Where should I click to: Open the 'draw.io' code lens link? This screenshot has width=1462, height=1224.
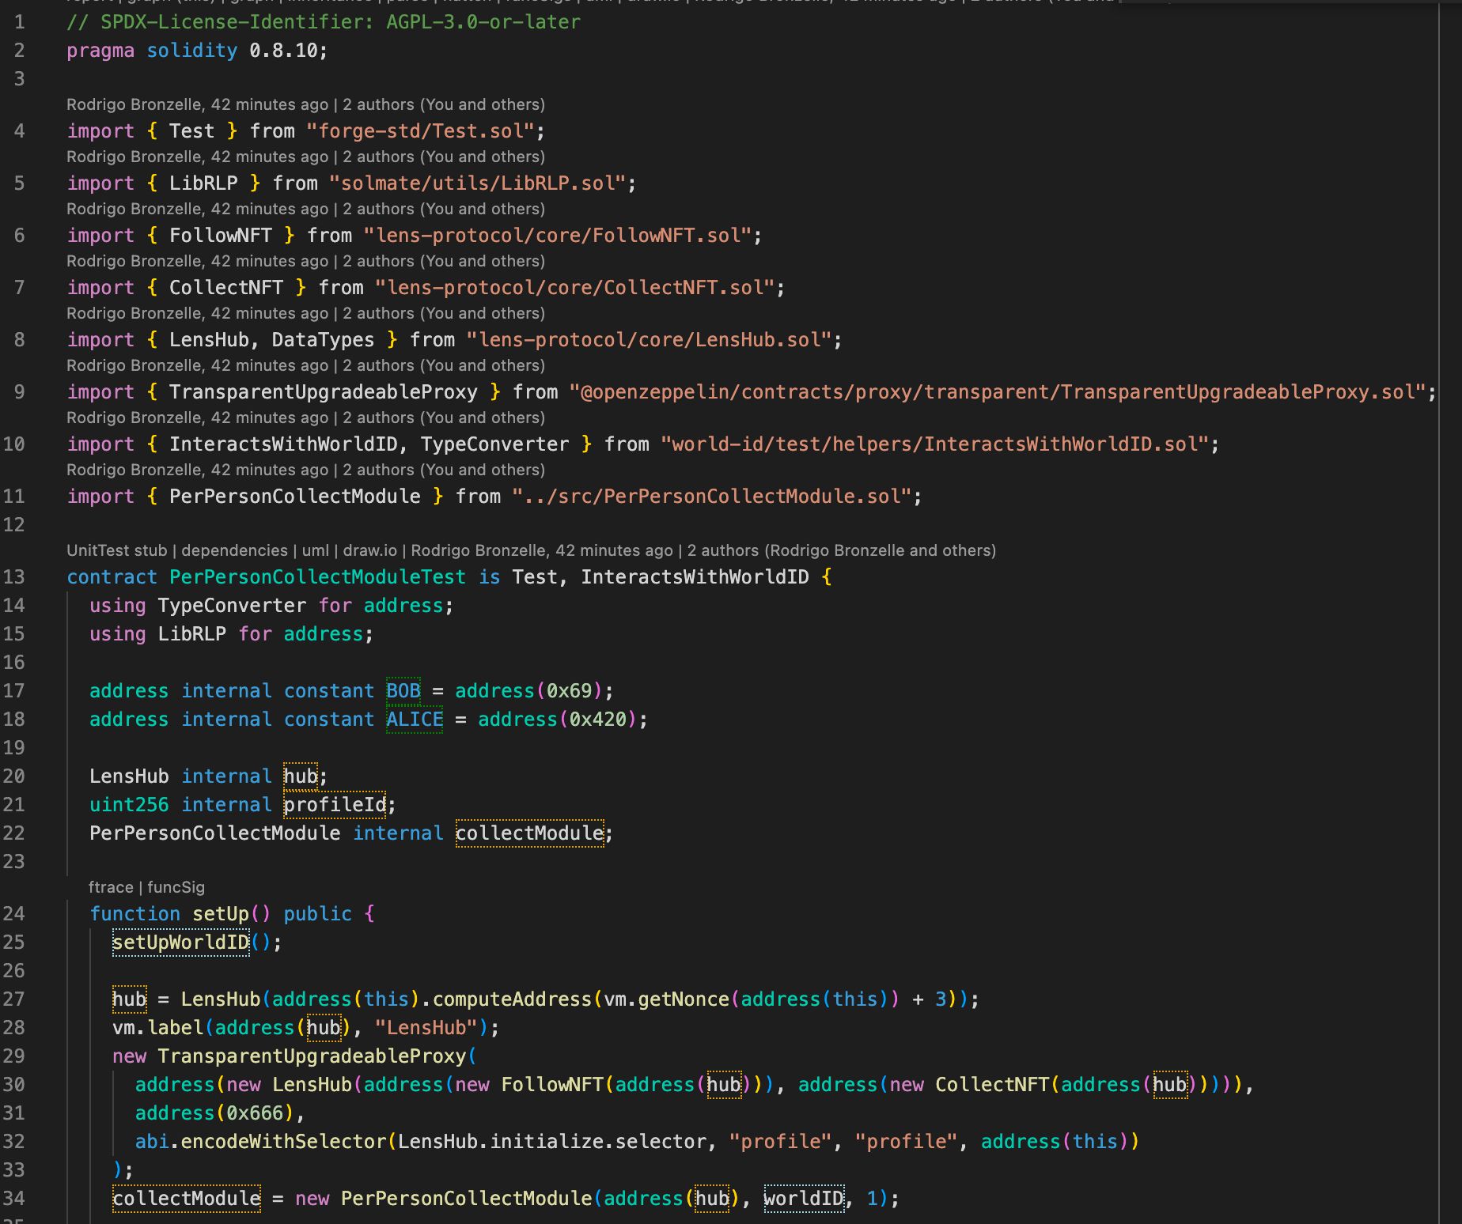(x=370, y=550)
